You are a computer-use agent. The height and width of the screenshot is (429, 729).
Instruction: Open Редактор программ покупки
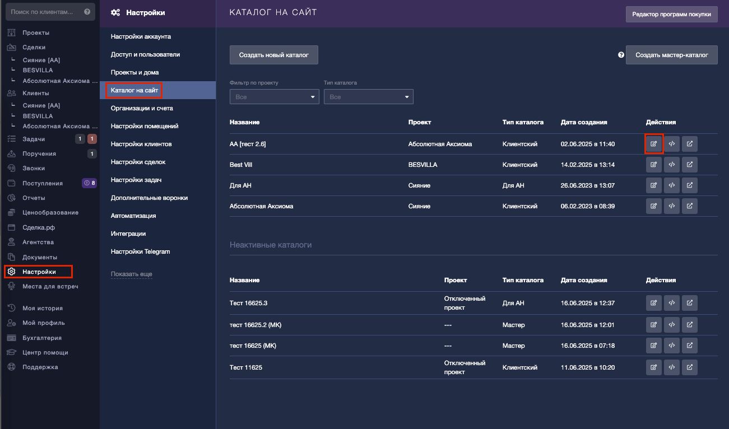point(671,15)
